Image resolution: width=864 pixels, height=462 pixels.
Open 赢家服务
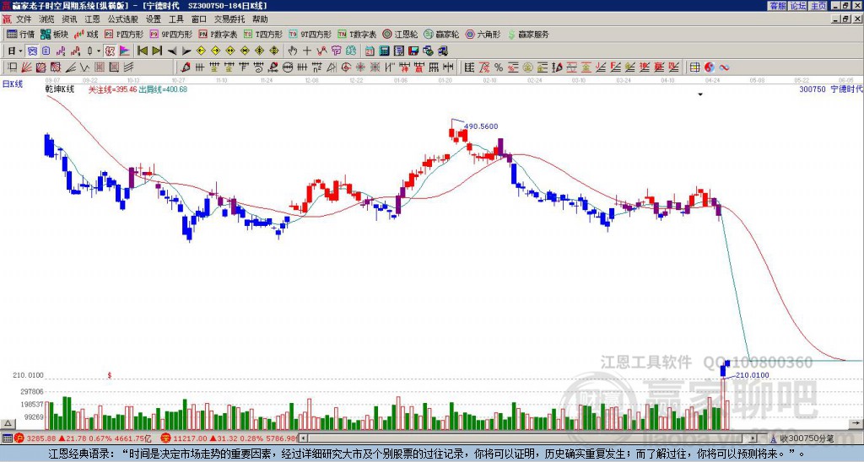pos(528,34)
